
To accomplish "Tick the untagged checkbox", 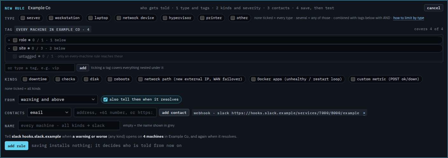I will click(15, 56).
